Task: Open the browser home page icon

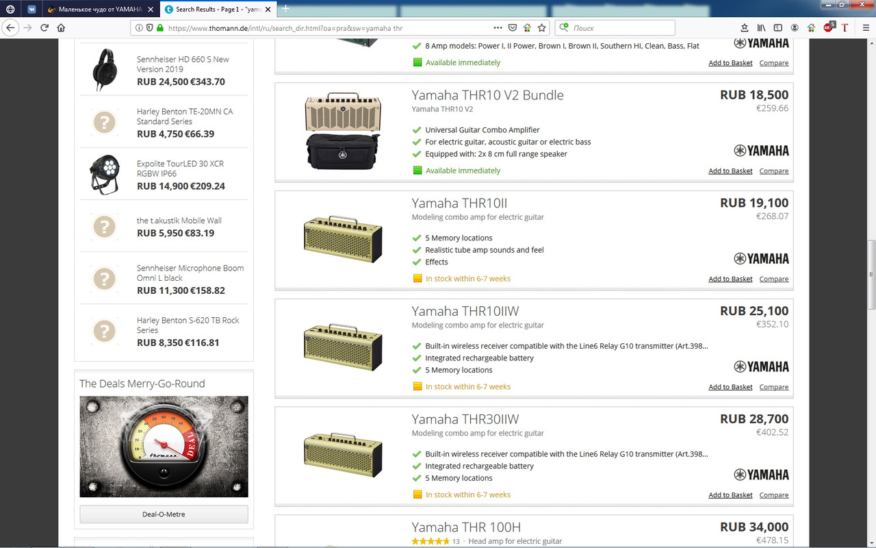Action: coord(61,28)
